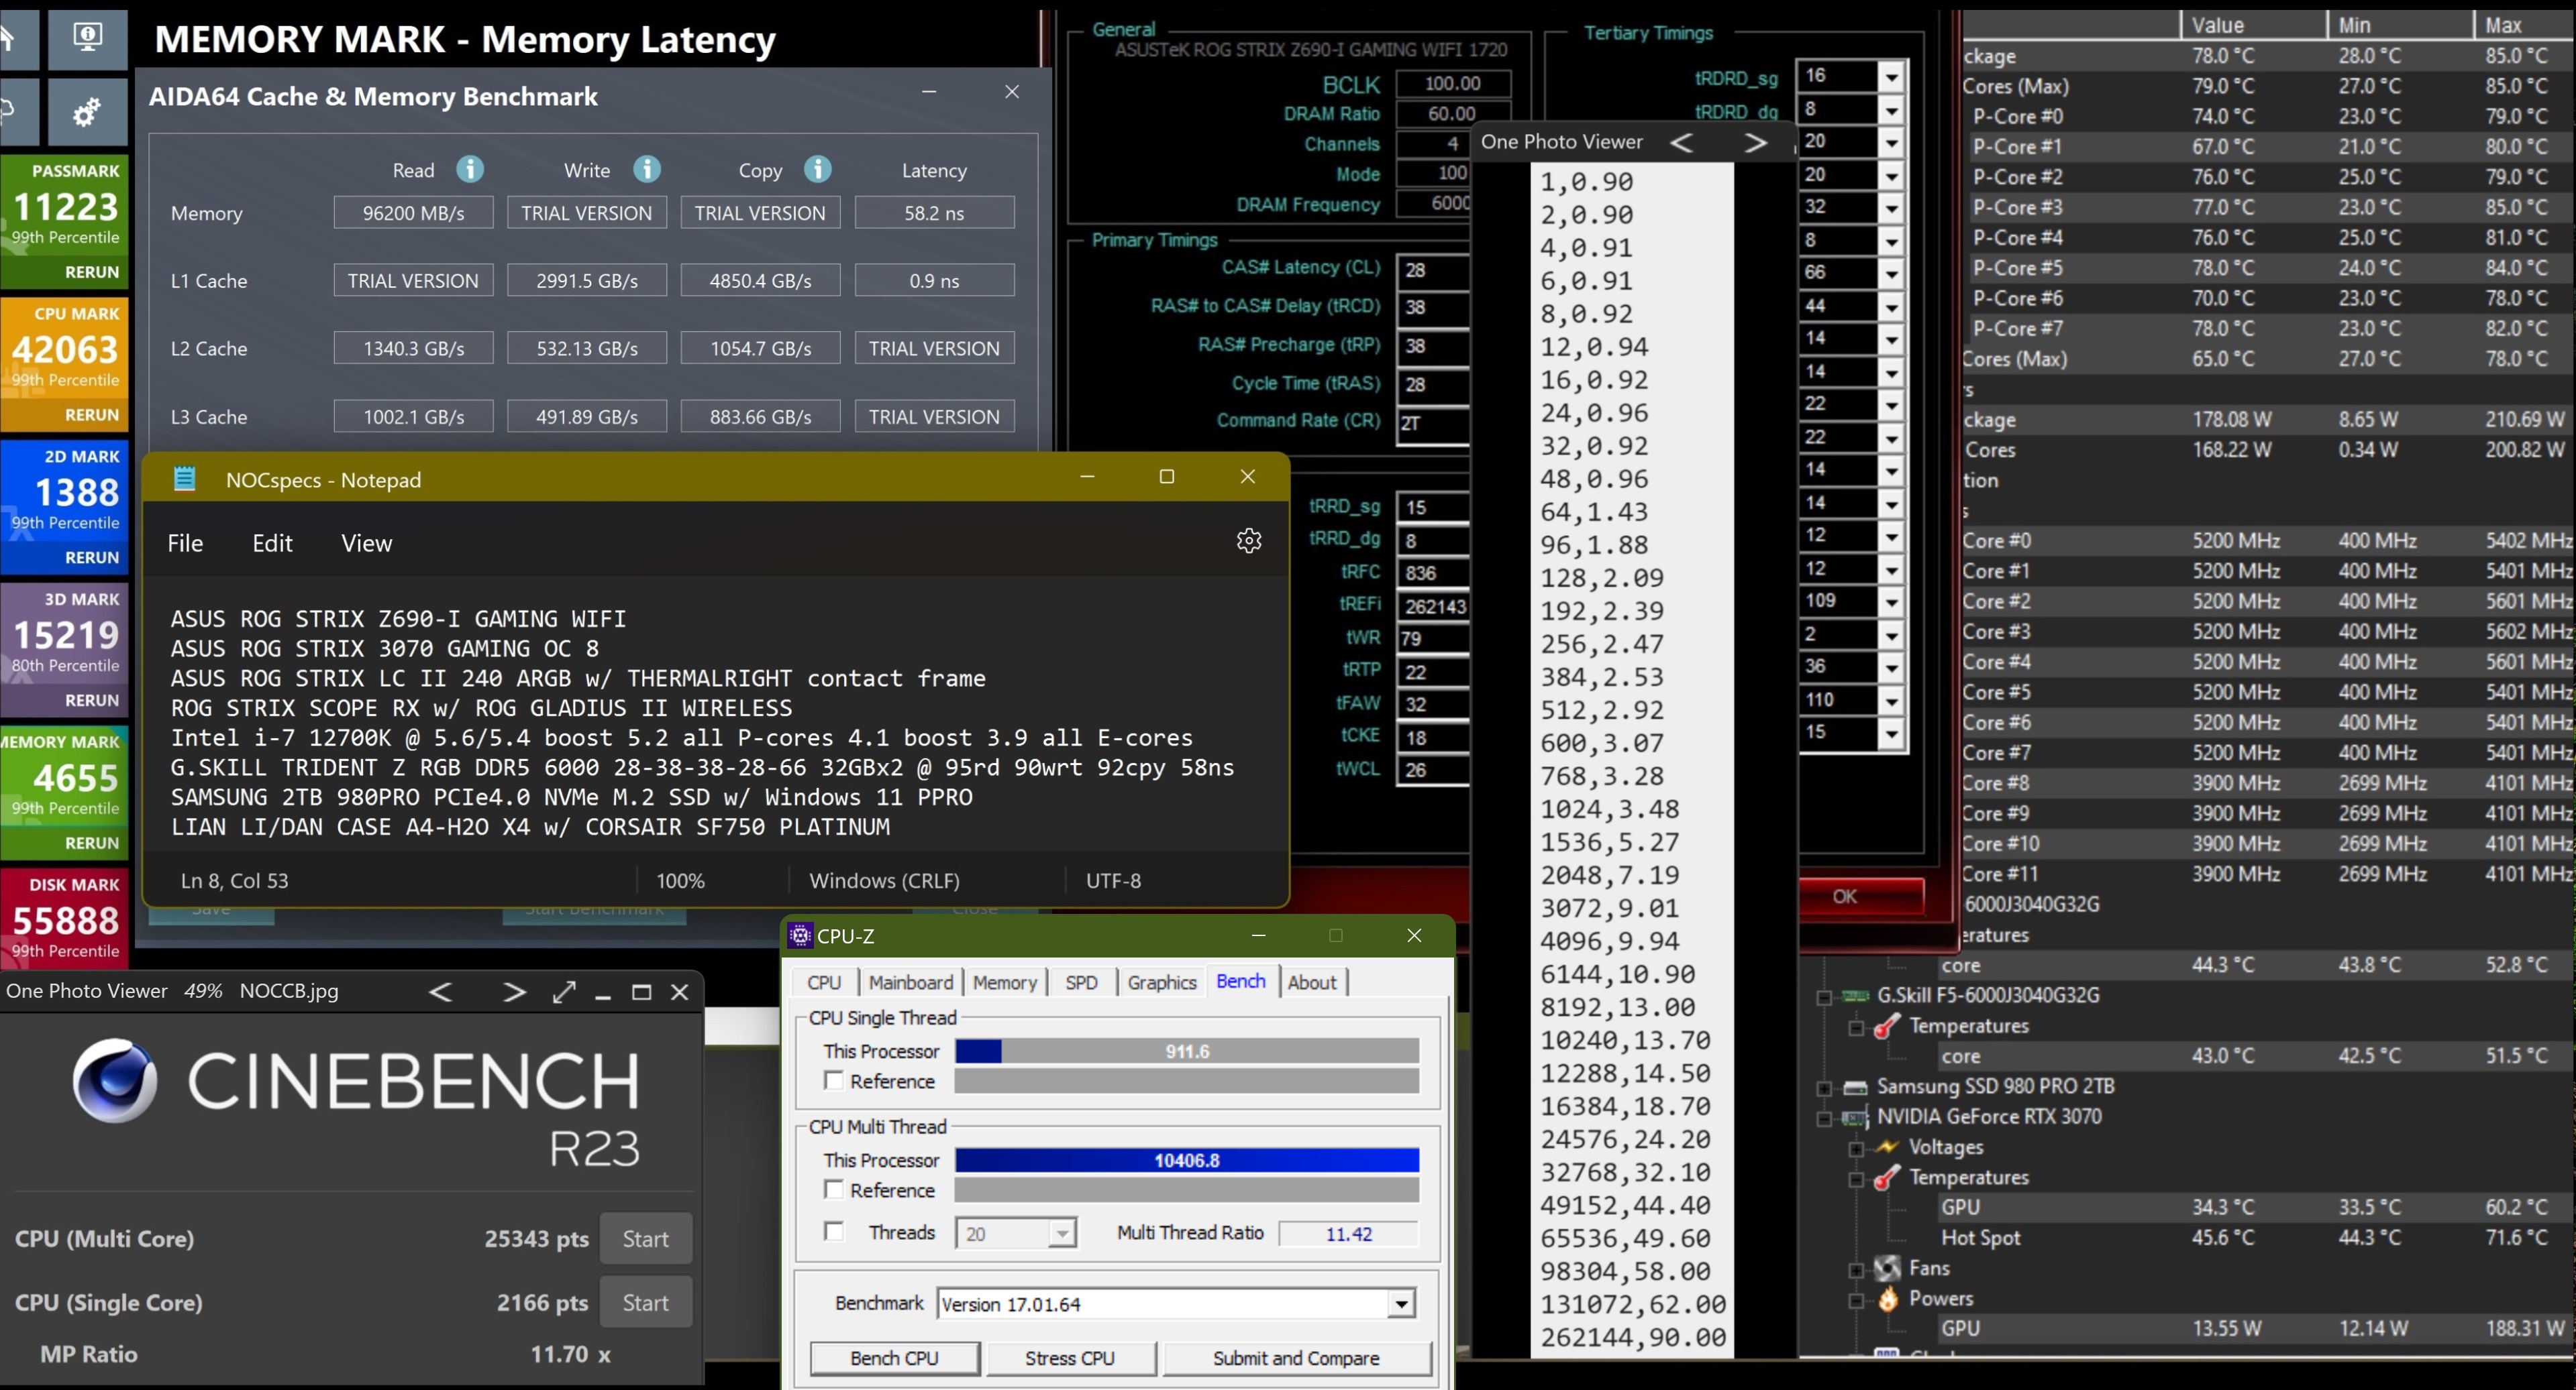Click CPU Multi Thread score bar 10406.8
Image resolution: width=2576 pixels, height=1390 pixels.
(1187, 1160)
